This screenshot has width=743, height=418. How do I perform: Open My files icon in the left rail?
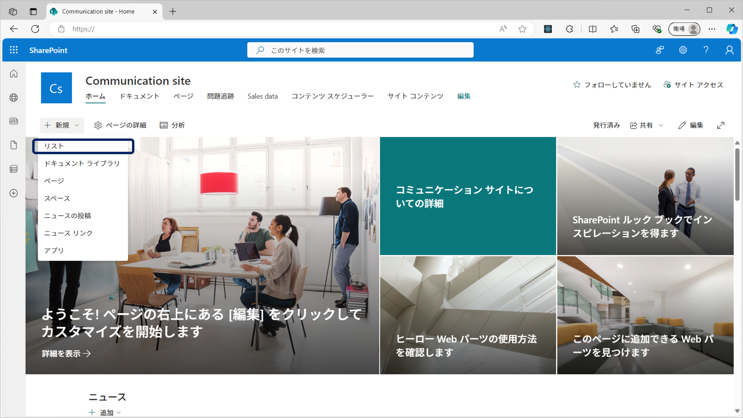pyautogui.click(x=14, y=145)
